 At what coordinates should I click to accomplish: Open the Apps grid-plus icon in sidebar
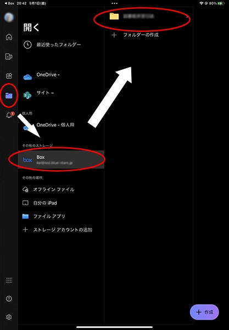pos(9,76)
